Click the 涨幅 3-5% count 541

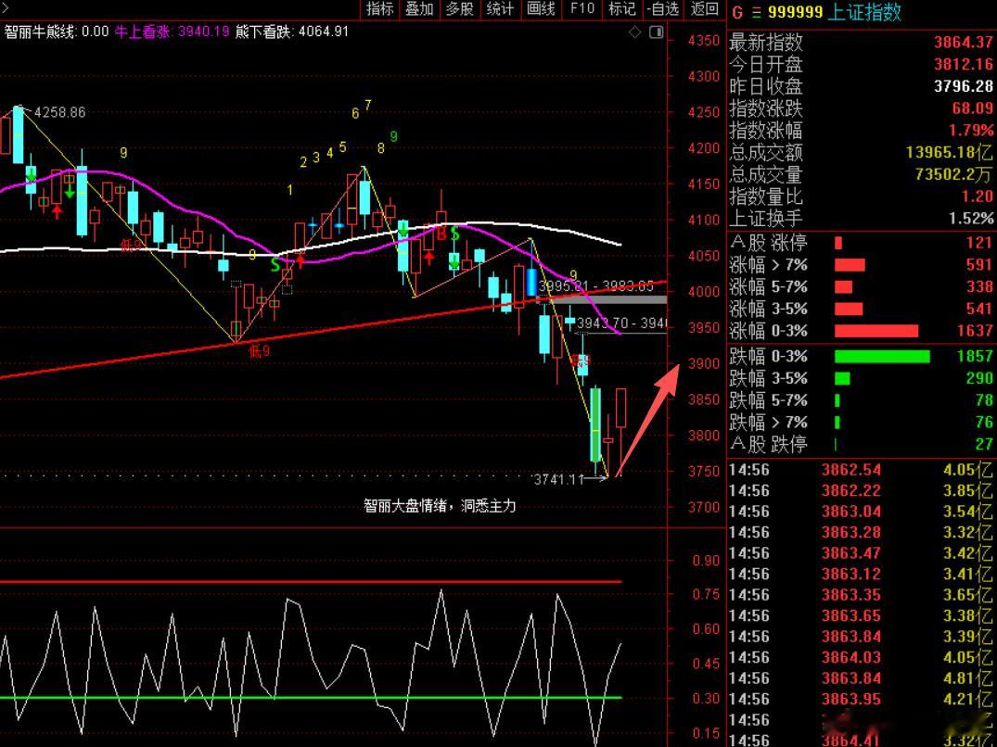[979, 309]
